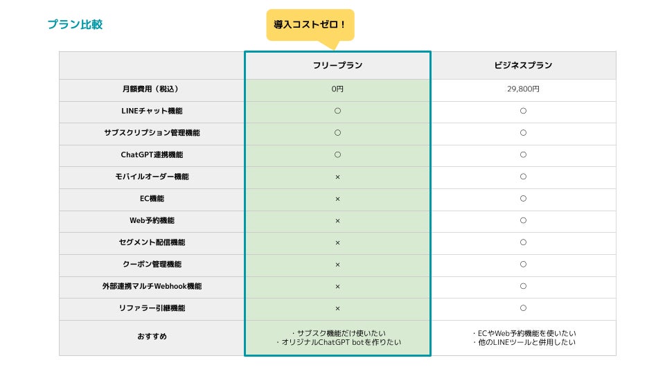Viewport: 665px width, 374px height.
Task: Click the プラン比較 heading
Action: (75, 24)
